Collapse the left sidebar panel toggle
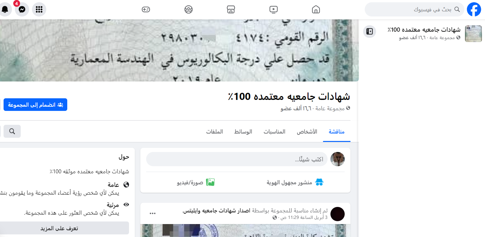This screenshot has height=237, width=485. pos(370,31)
